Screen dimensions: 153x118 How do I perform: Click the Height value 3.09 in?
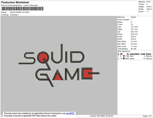[x=149, y=7]
